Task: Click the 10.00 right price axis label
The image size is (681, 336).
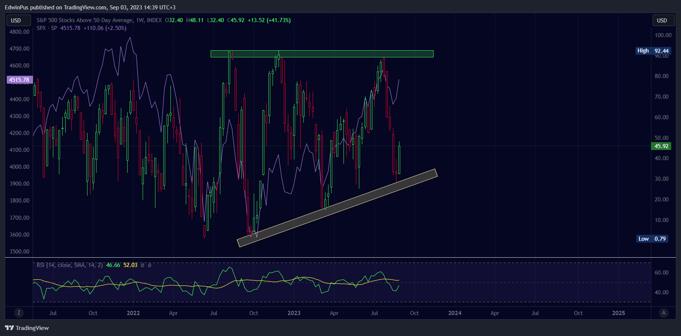Action: [662, 220]
